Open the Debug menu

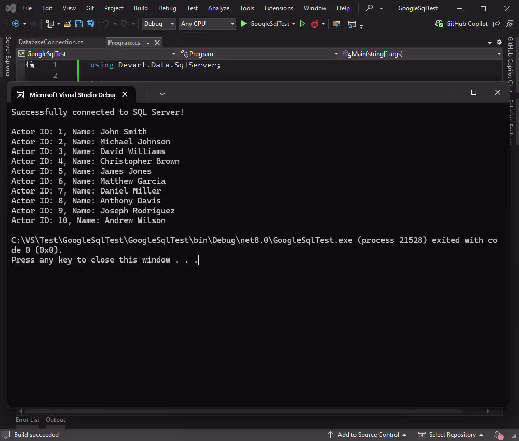(167, 8)
